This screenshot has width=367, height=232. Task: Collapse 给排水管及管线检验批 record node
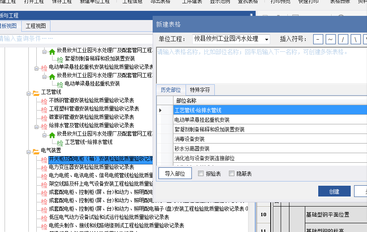pyautogui.click(x=36, y=126)
